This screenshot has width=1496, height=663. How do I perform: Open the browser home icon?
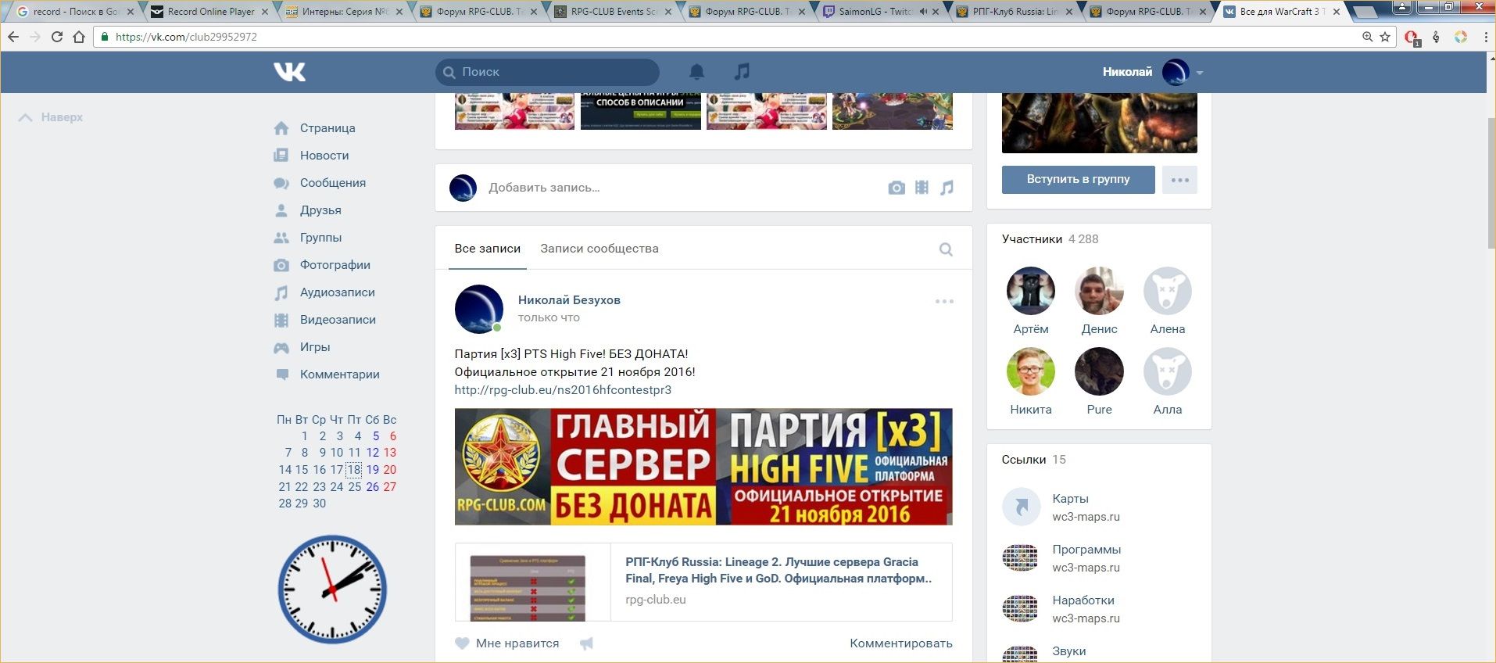click(79, 37)
